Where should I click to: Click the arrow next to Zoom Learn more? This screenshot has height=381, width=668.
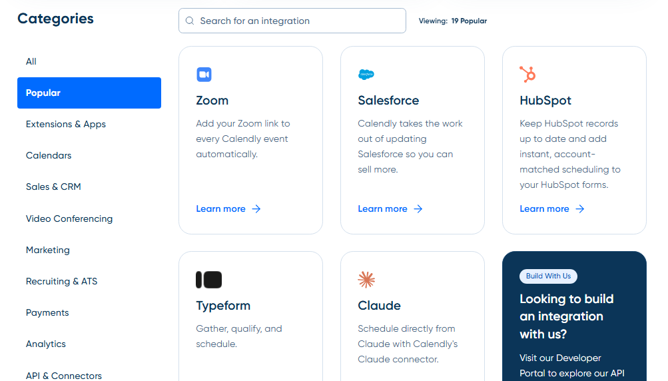[256, 209]
